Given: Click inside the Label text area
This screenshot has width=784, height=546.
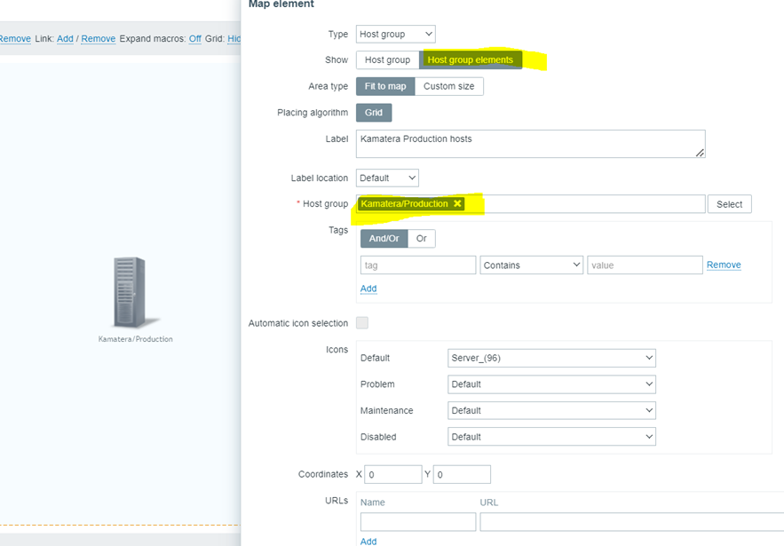Looking at the screenshot, I should click(x=530, y=144).
